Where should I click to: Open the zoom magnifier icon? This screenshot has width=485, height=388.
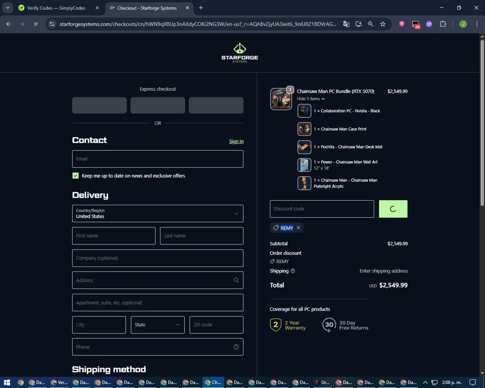371,24
